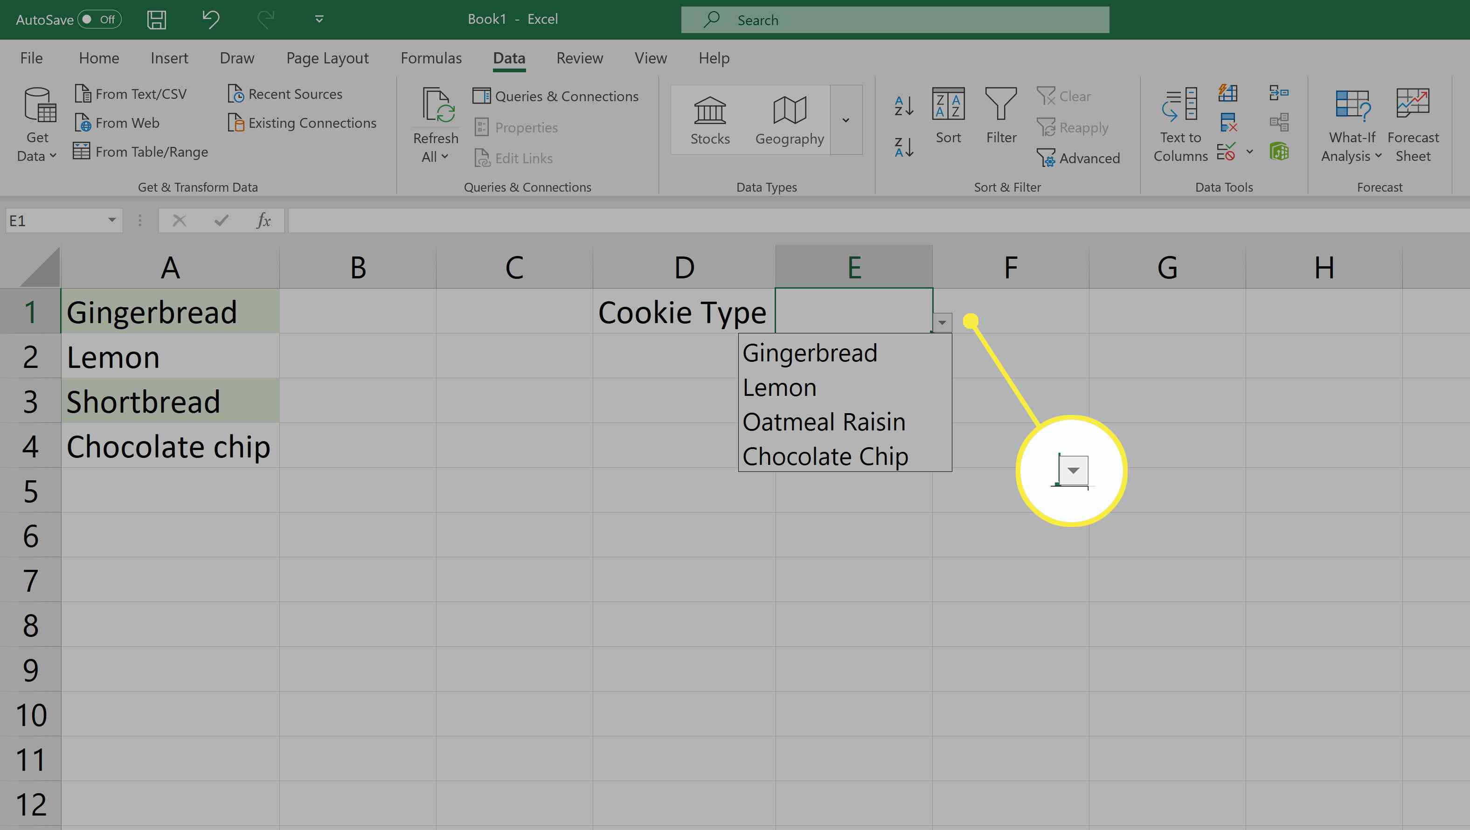Switch to the Review tab
Image resolution: width=1470 pixels, height=830 pixels.
point(579,58)
